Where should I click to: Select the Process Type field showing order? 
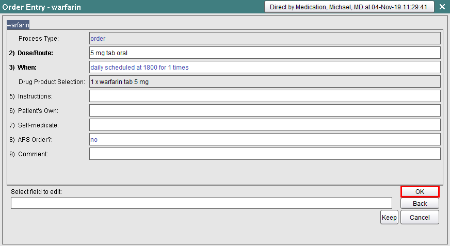coord(265,38)
